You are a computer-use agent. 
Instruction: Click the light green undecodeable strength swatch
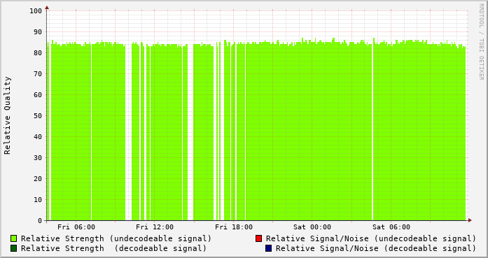point(14,238)
